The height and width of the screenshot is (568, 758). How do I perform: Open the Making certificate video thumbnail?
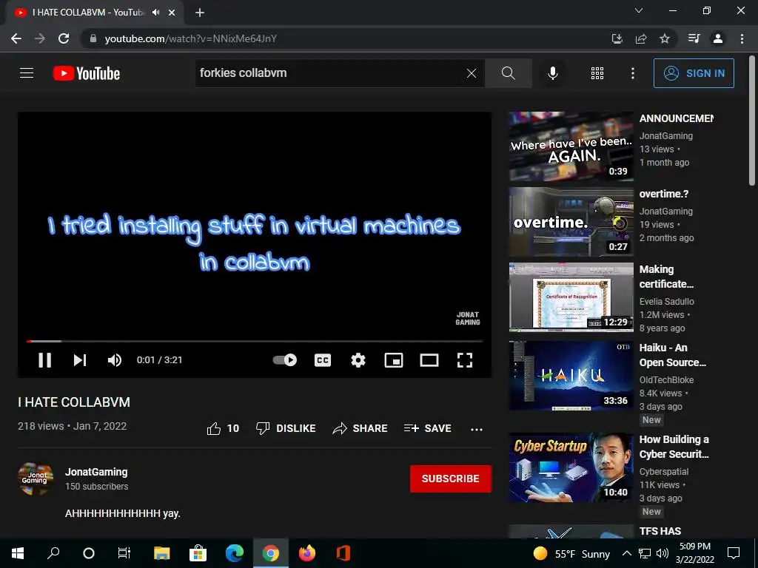pyautogui.click(x=571, y=297)
